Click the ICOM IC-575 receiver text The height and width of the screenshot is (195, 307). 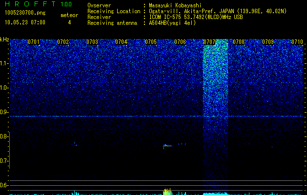(196, 17)
